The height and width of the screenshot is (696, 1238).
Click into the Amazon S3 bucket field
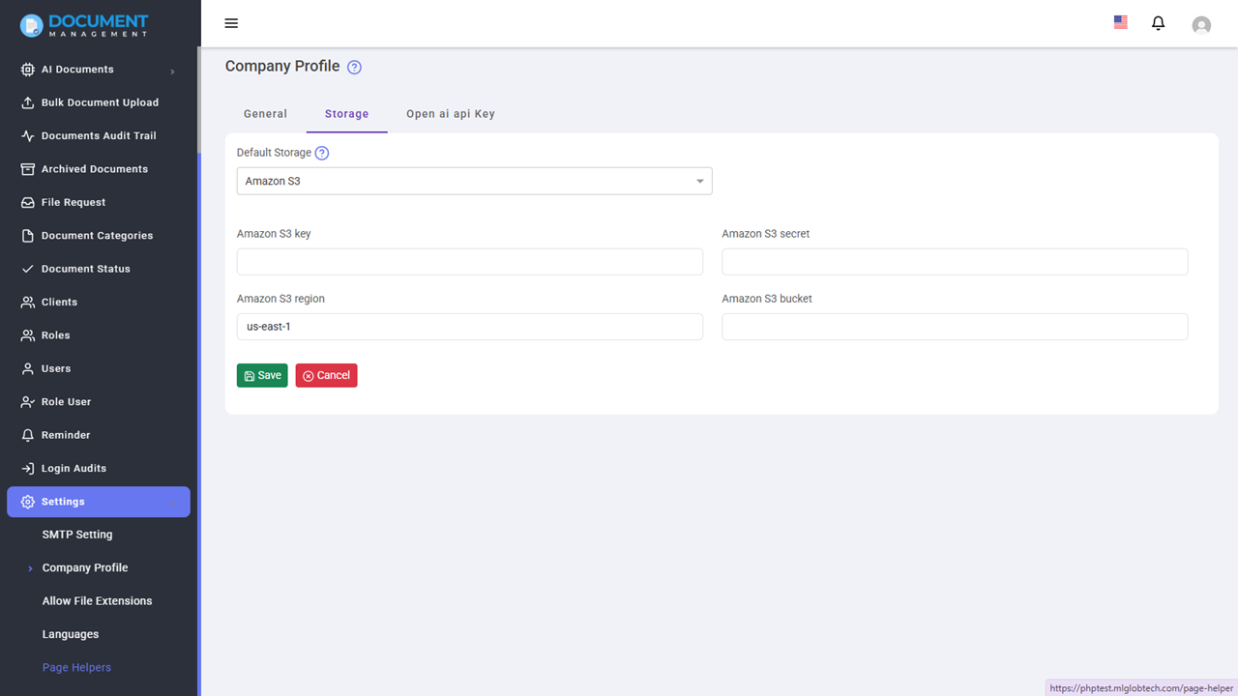[954, 327]
